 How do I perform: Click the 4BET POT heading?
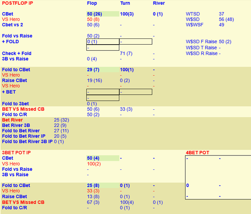197,152
